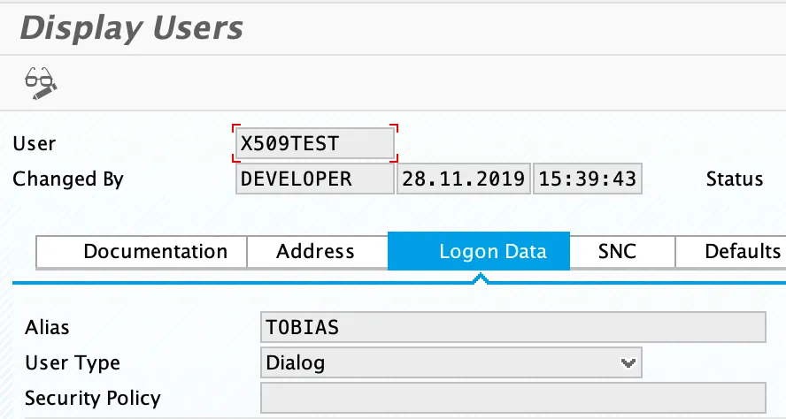
Task: Click the User field label
Action: coord(35,143)
